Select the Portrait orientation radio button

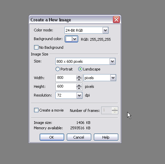57,69
